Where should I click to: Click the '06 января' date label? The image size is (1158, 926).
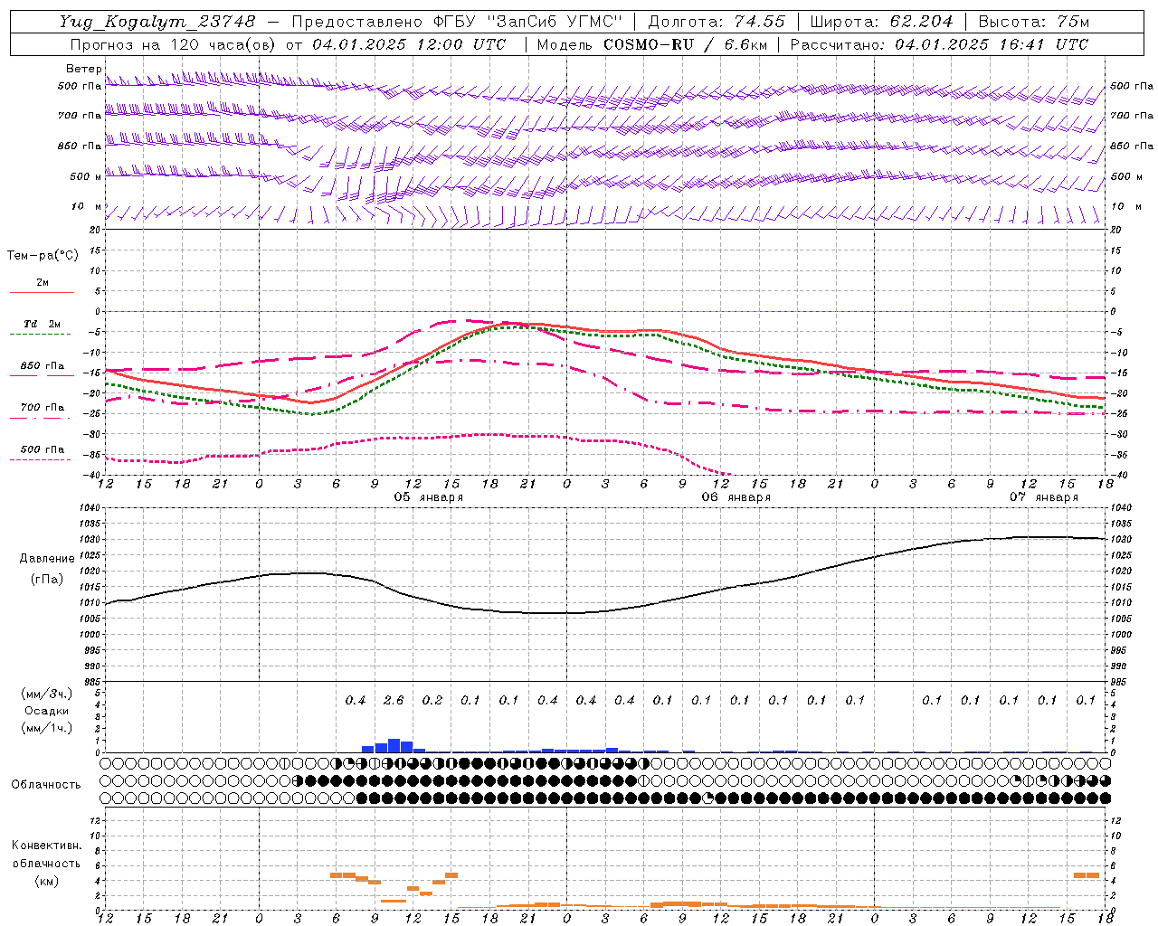coord(736,497)
